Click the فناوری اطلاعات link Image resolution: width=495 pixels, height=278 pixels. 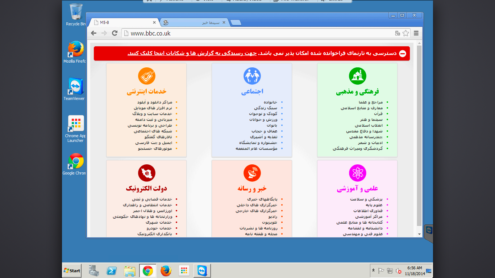coord(368,211)
